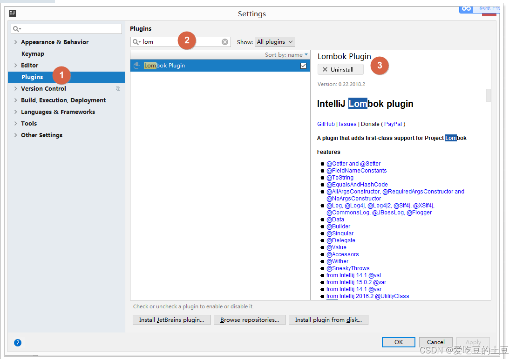516x359 pixels.
Task: Select the Appearance & Behavior category
Action: (54, 42)
